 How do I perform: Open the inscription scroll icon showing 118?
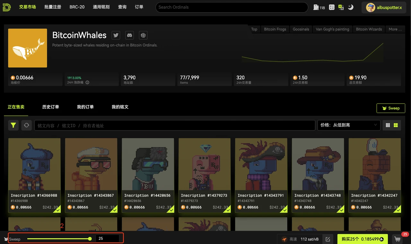(319, 7)
